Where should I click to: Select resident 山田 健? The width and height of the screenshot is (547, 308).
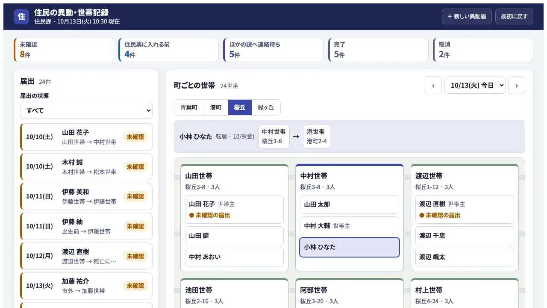[x=234, y=236]
